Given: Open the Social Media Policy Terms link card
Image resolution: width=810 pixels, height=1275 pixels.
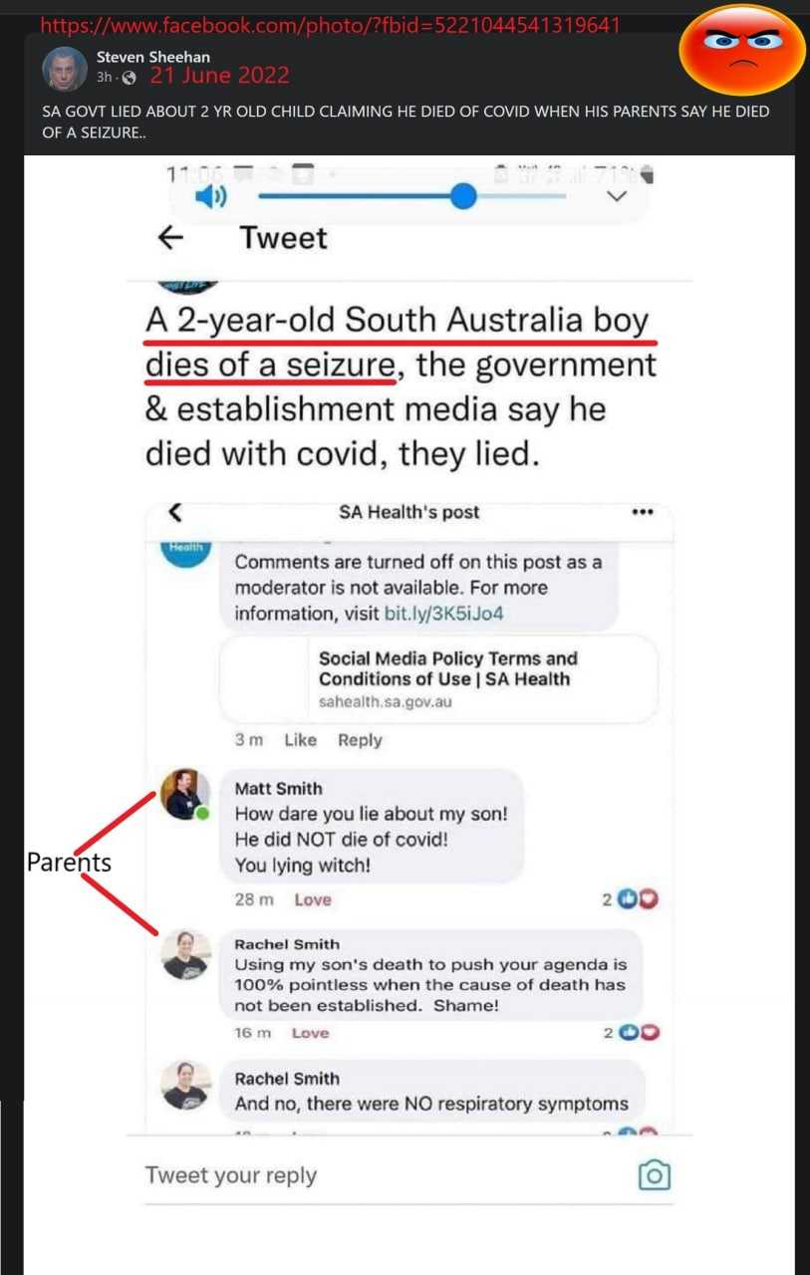Looking at the screenshot, I should 438,678.
